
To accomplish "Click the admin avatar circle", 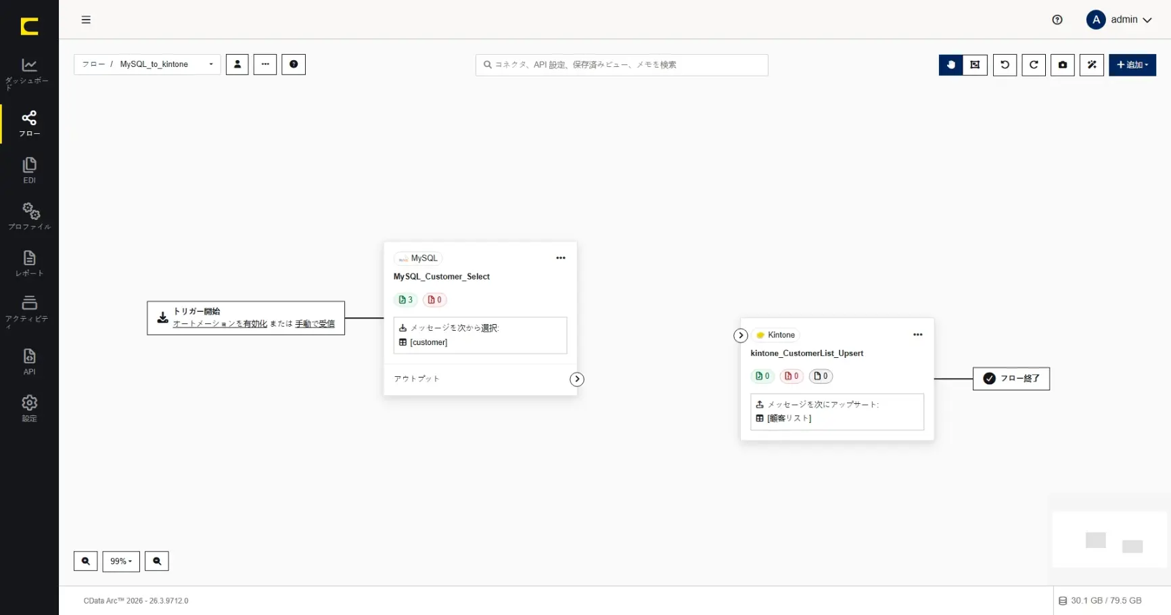I will click(x=1096, y=20).
